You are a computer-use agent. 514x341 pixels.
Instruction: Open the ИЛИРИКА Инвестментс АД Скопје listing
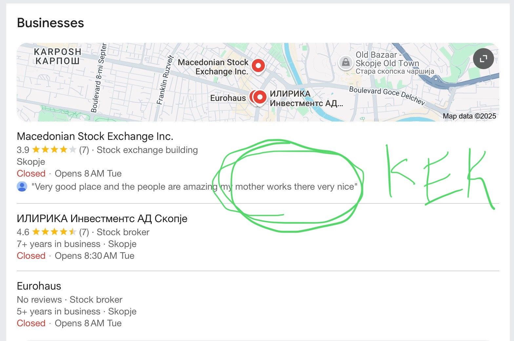(x=102, y=218)
